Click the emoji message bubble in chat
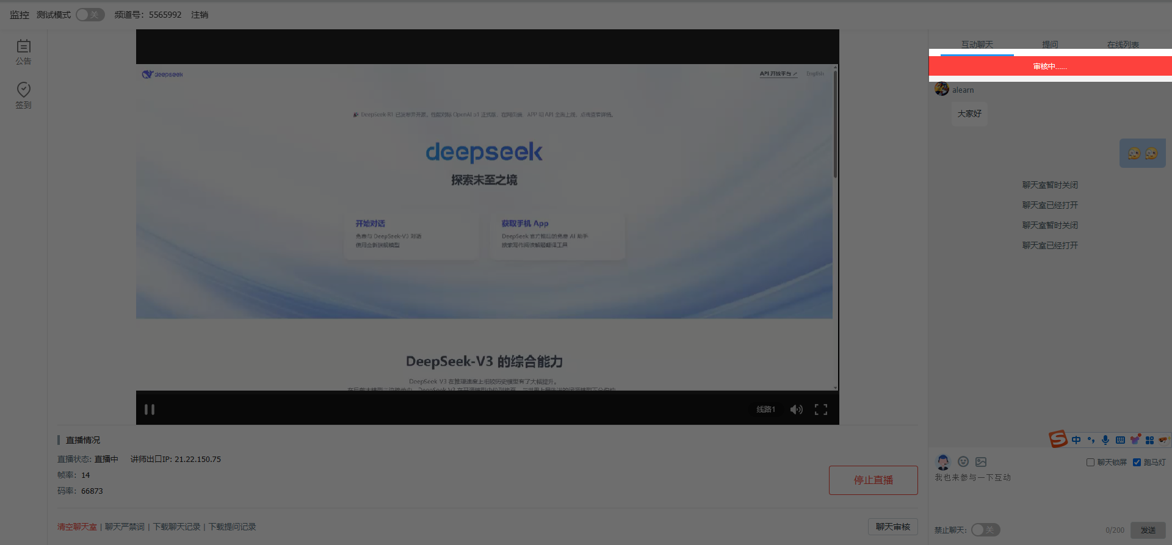The image size is (1172, 545). [x=1143, y=153]
